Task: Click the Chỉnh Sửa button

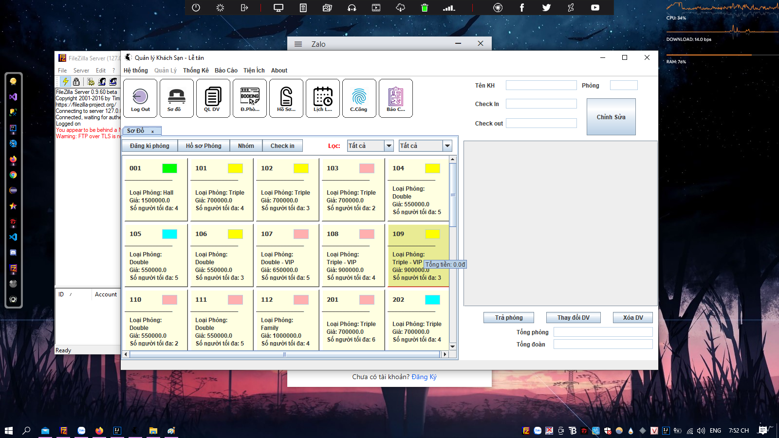Action: click(611, 117)
